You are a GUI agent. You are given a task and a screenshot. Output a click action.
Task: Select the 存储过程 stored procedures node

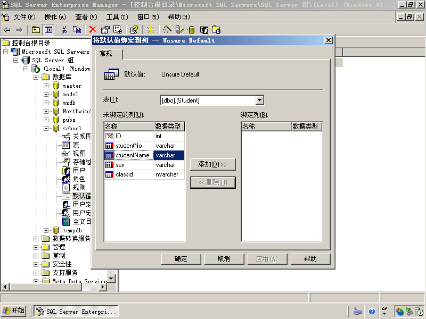(x=81, y=162)
